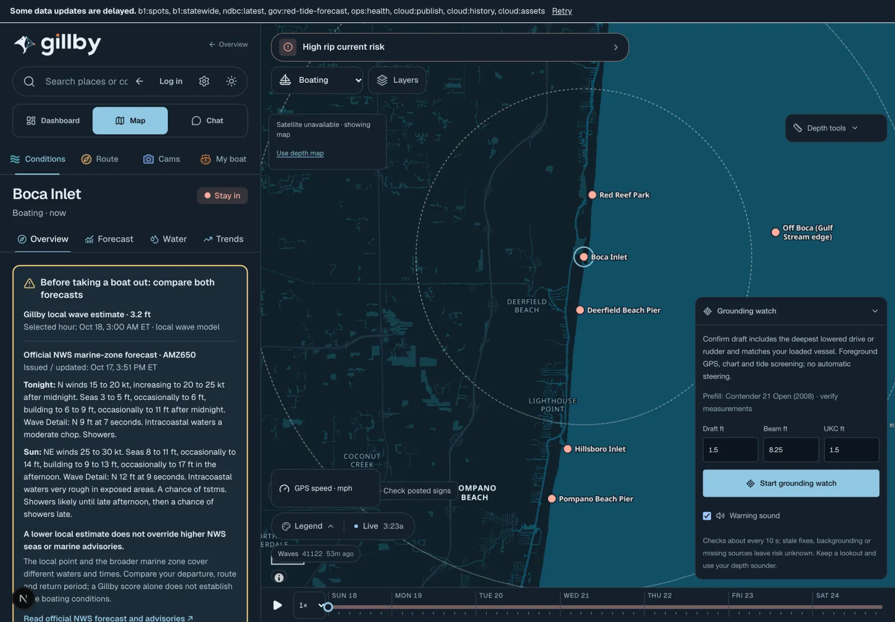The image size is (895, 622).
Task: Expand the Depth tools menu
Action: click(x=836, y=128)
